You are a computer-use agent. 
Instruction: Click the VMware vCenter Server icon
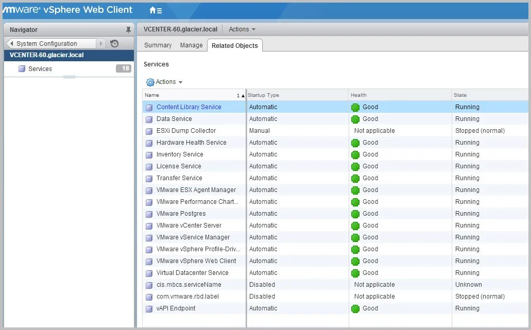tap(149, 226)
